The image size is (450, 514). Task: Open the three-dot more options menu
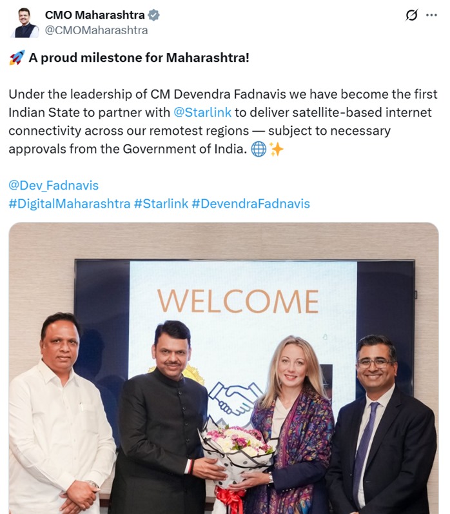(431, 15)
